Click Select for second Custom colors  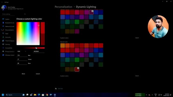coord(137,76)
